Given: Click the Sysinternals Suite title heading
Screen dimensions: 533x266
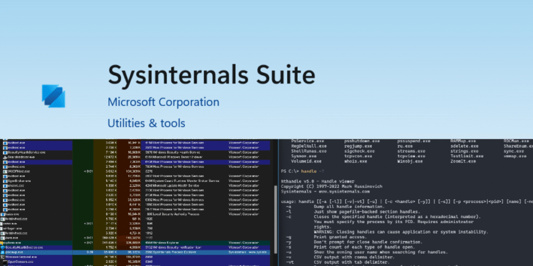Looking at the screenshot, I should (211, 75).
